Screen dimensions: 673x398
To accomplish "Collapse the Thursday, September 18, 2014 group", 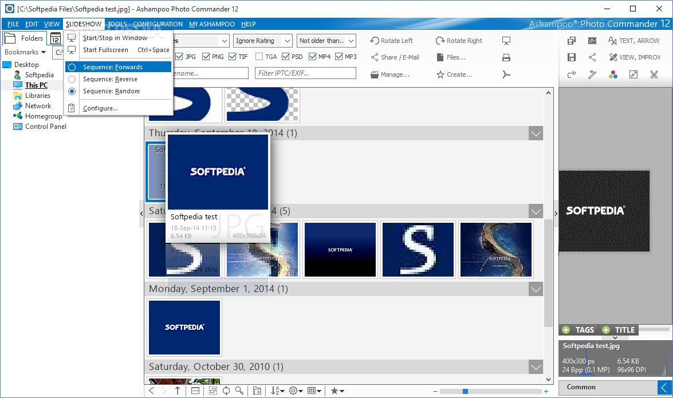I will (536, 133).
